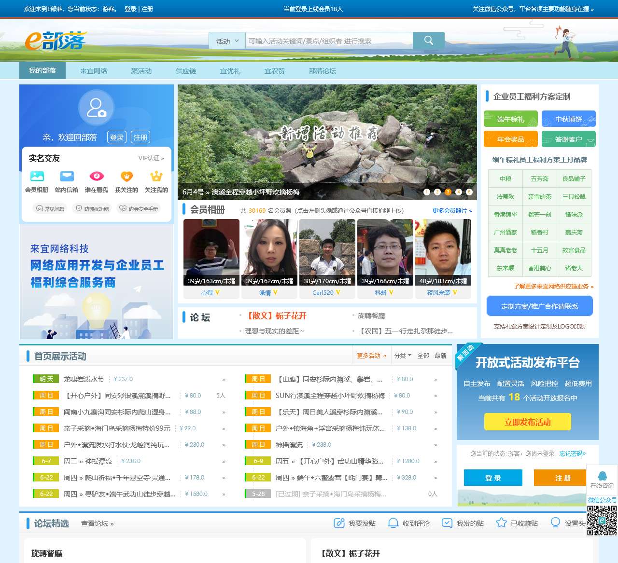
Task: Click the 谁在看我 eye icon
Action: (97, 176)
